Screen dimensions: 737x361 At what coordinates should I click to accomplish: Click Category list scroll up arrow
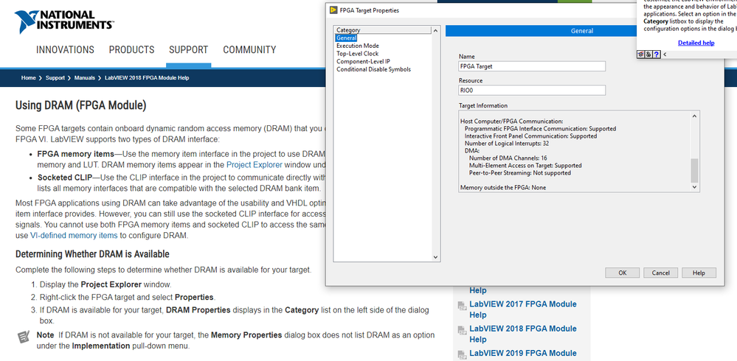click(435, 30)
